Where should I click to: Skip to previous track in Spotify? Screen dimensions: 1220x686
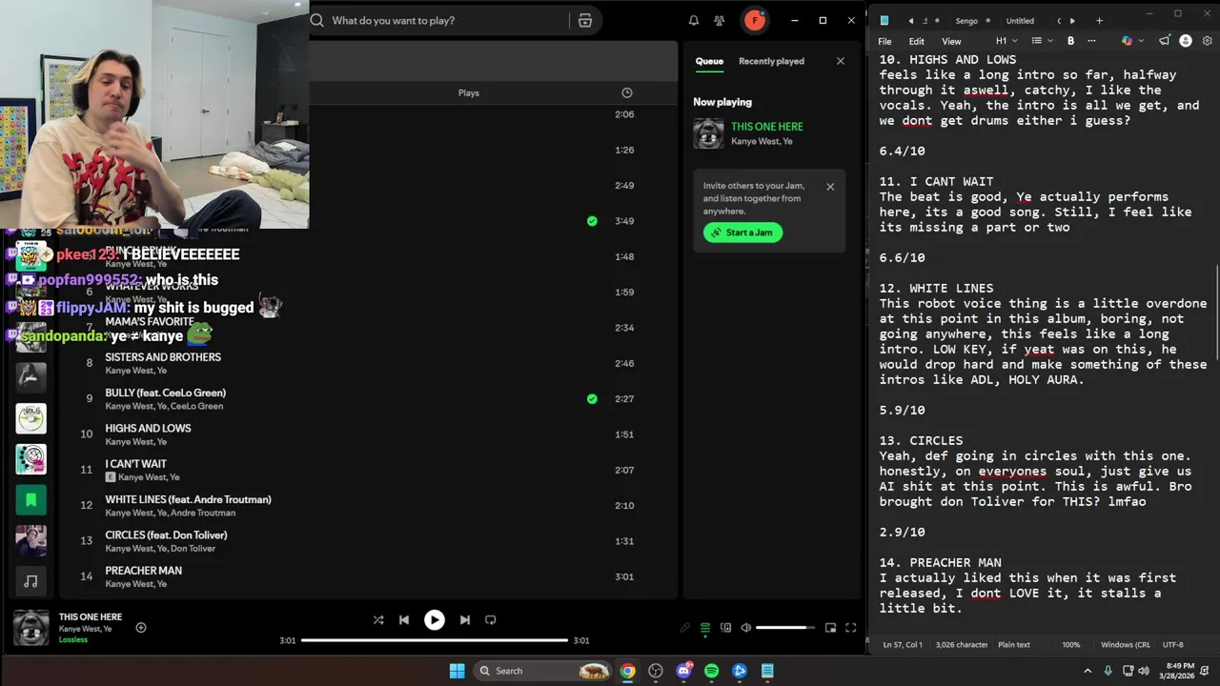pos(404,619)
